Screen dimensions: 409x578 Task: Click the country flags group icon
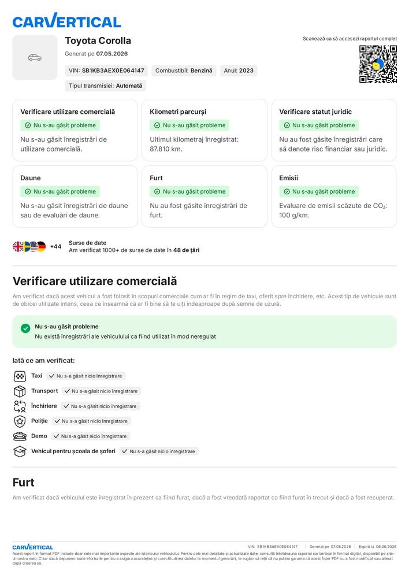pos(29,247)
